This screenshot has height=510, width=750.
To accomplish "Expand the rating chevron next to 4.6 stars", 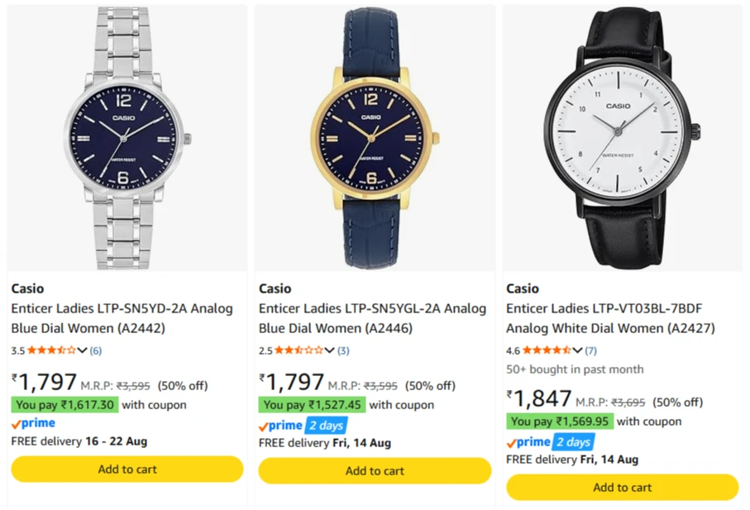I will click(x=577, y=350).
